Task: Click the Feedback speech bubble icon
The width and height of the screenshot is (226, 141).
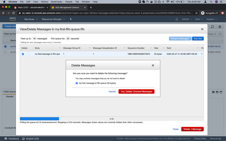Action: point(4,139)
